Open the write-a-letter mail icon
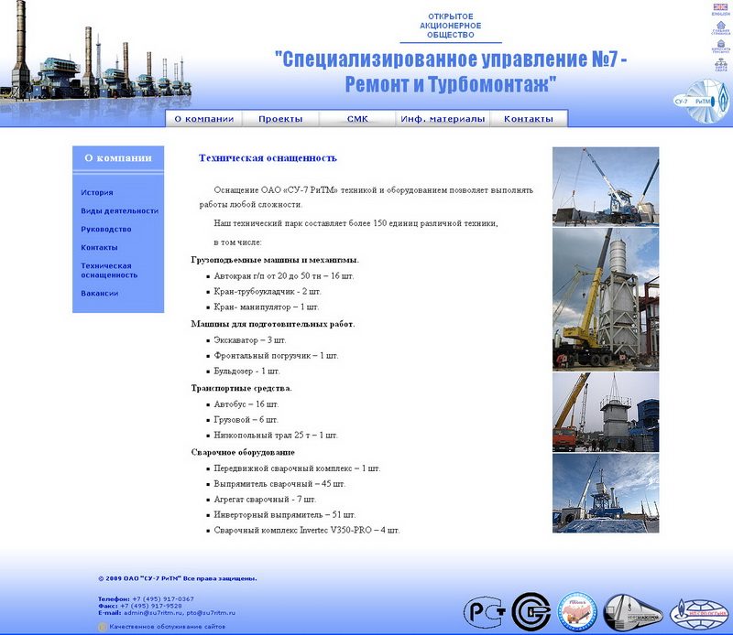Viewport: 733px width, 635px height. 720,46
